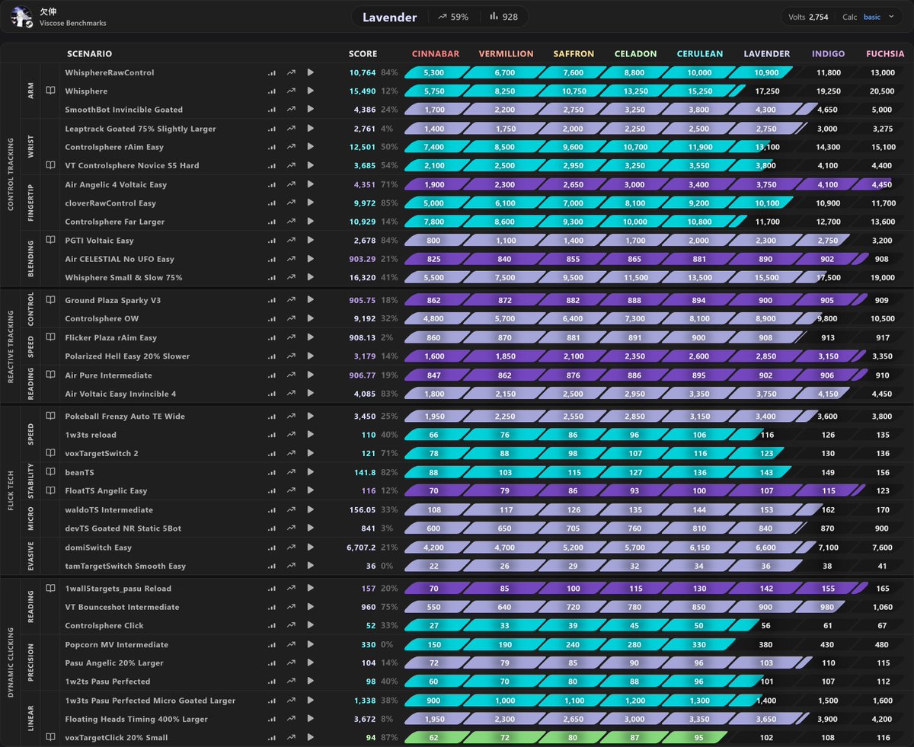Show trend for Controlsphere Click
Image resolution: width=914 pixels, height=747 pixels.
(291, 626)
